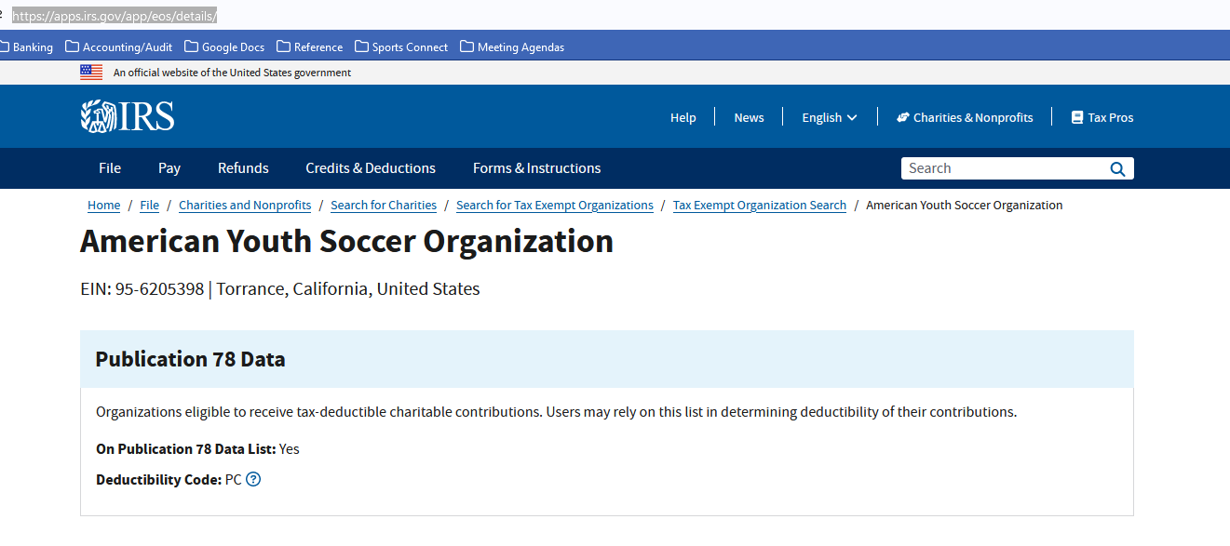
Task: Open the Sports Connect bookmarks folder
Action: click(401, 47)
